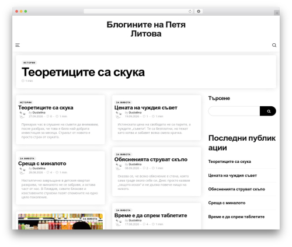292x247 pixels.
Task: Open recent post link Теоретиците са скука
Action: coord(230,162)
